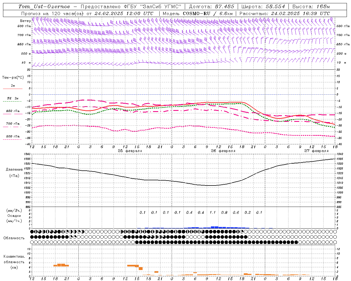351x281 pixels.
Task: Click the 'Конвективн.' convective cloud label
Action: (x=14, y=257)
